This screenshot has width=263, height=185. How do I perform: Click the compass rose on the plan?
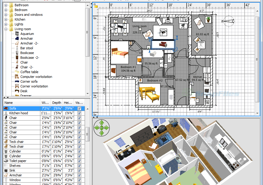228,21
